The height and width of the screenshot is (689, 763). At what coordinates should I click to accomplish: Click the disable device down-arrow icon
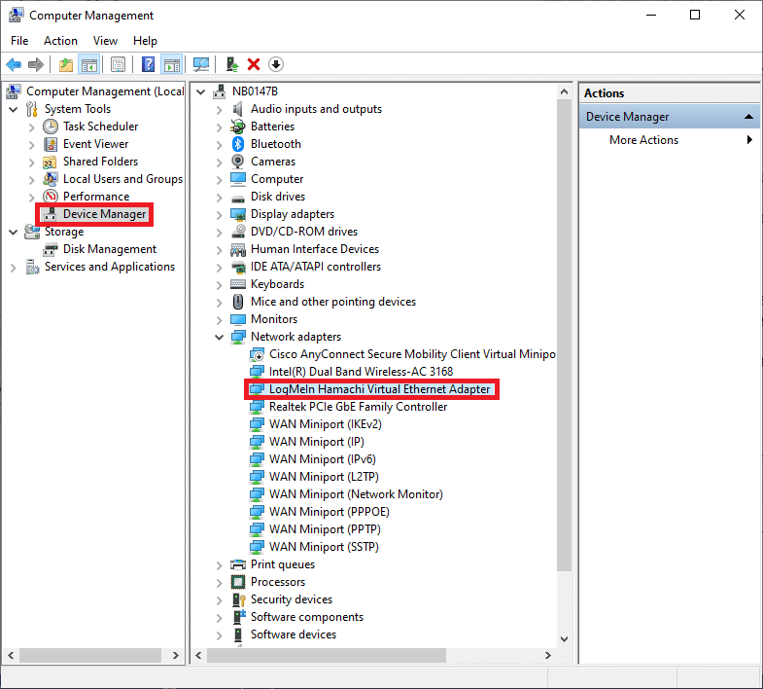tap(276, 64)
